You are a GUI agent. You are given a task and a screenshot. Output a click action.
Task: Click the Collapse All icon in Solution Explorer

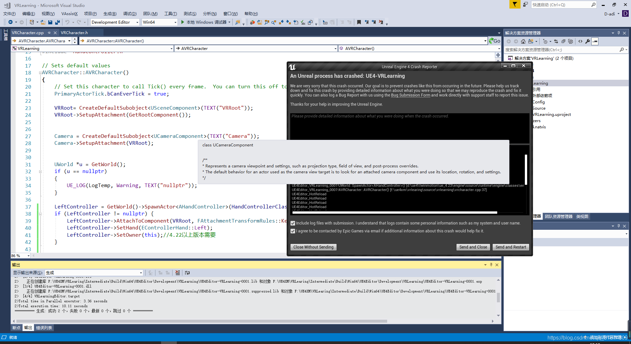(x=563, y=41)
